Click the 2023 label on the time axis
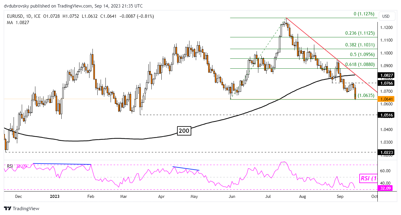401x215 pixels. coord(54,196)
